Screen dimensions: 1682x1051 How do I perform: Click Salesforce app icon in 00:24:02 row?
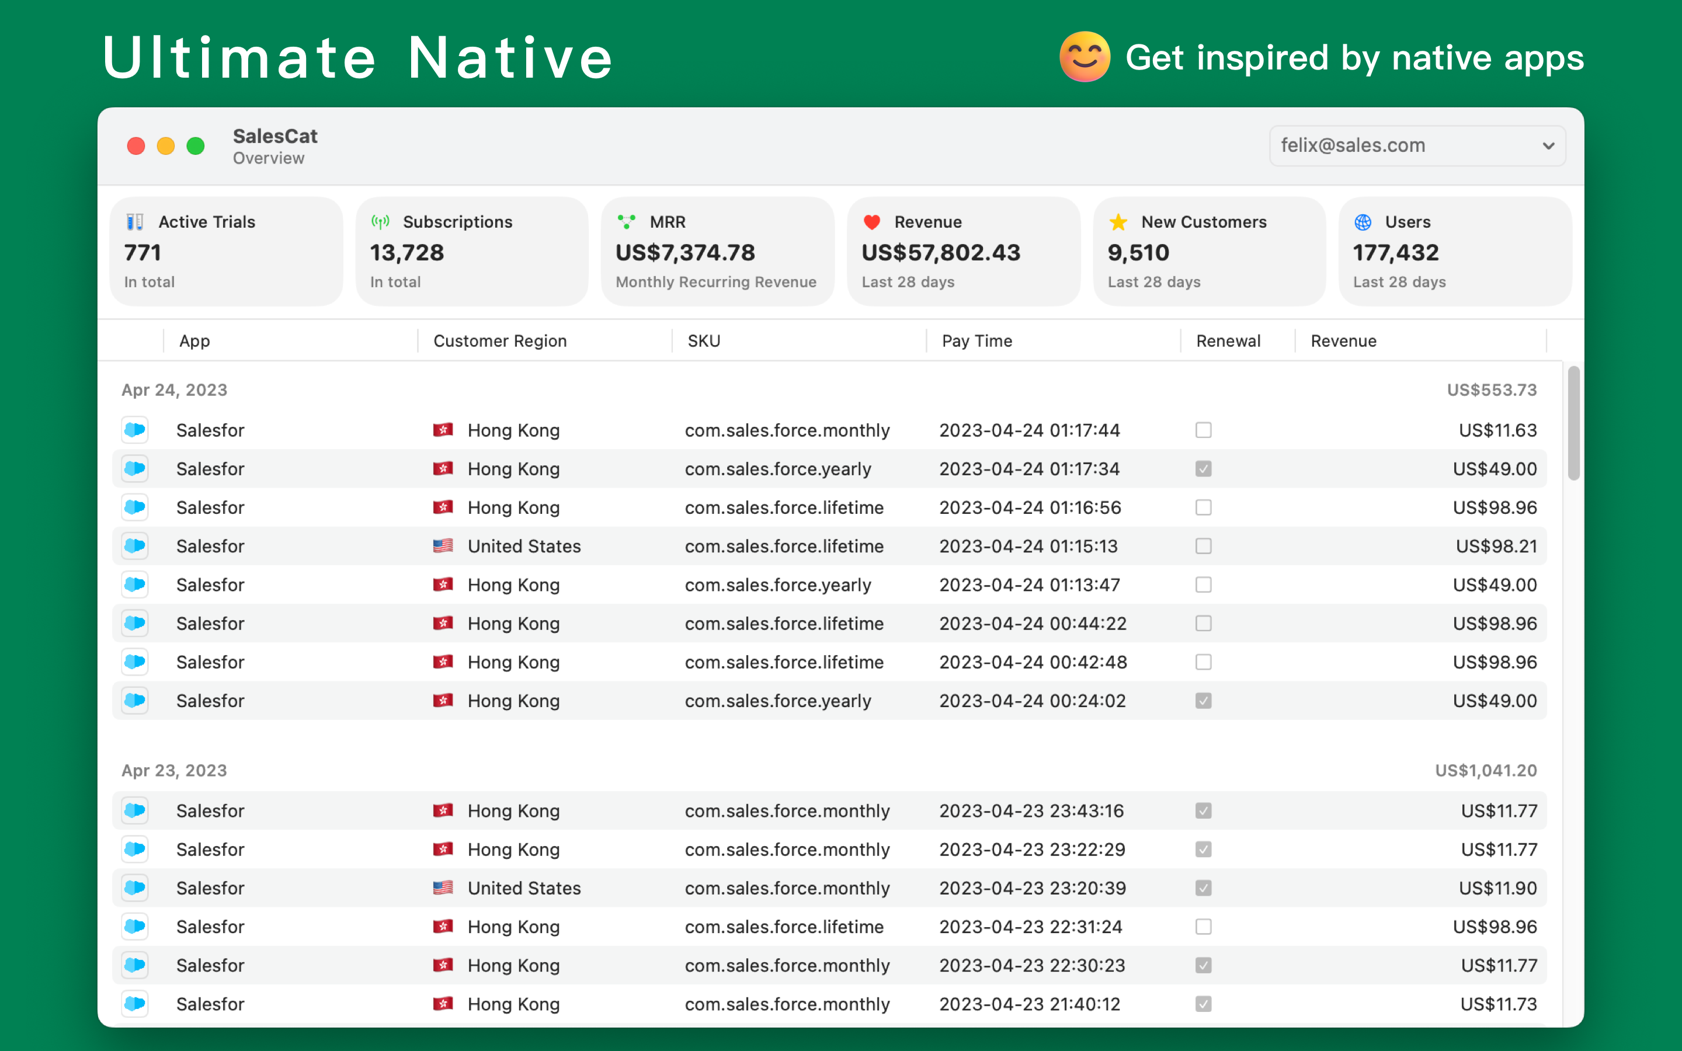135,701
